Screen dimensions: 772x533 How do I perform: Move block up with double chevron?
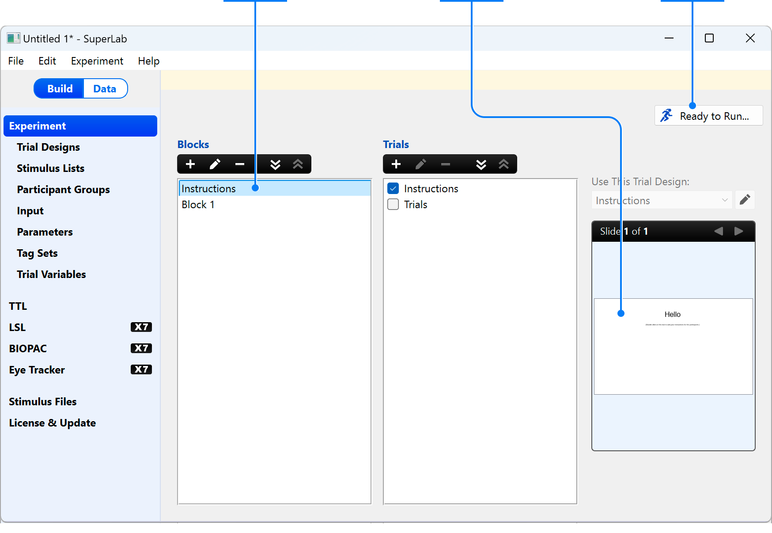click(x=298, y=164)
